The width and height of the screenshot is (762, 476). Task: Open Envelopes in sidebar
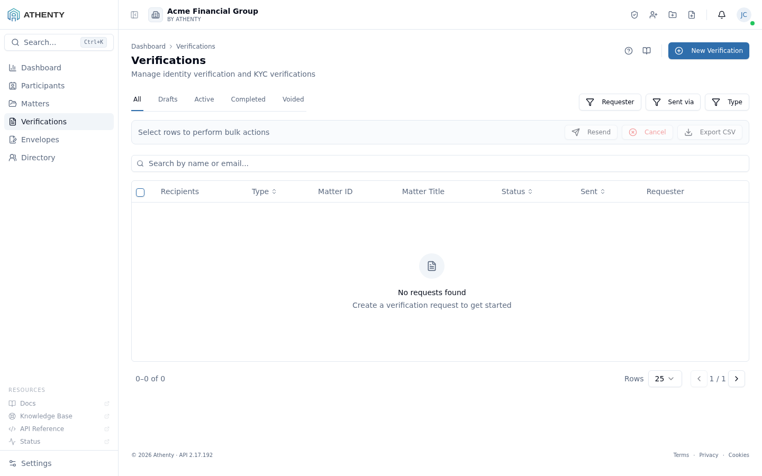point(59,140)
